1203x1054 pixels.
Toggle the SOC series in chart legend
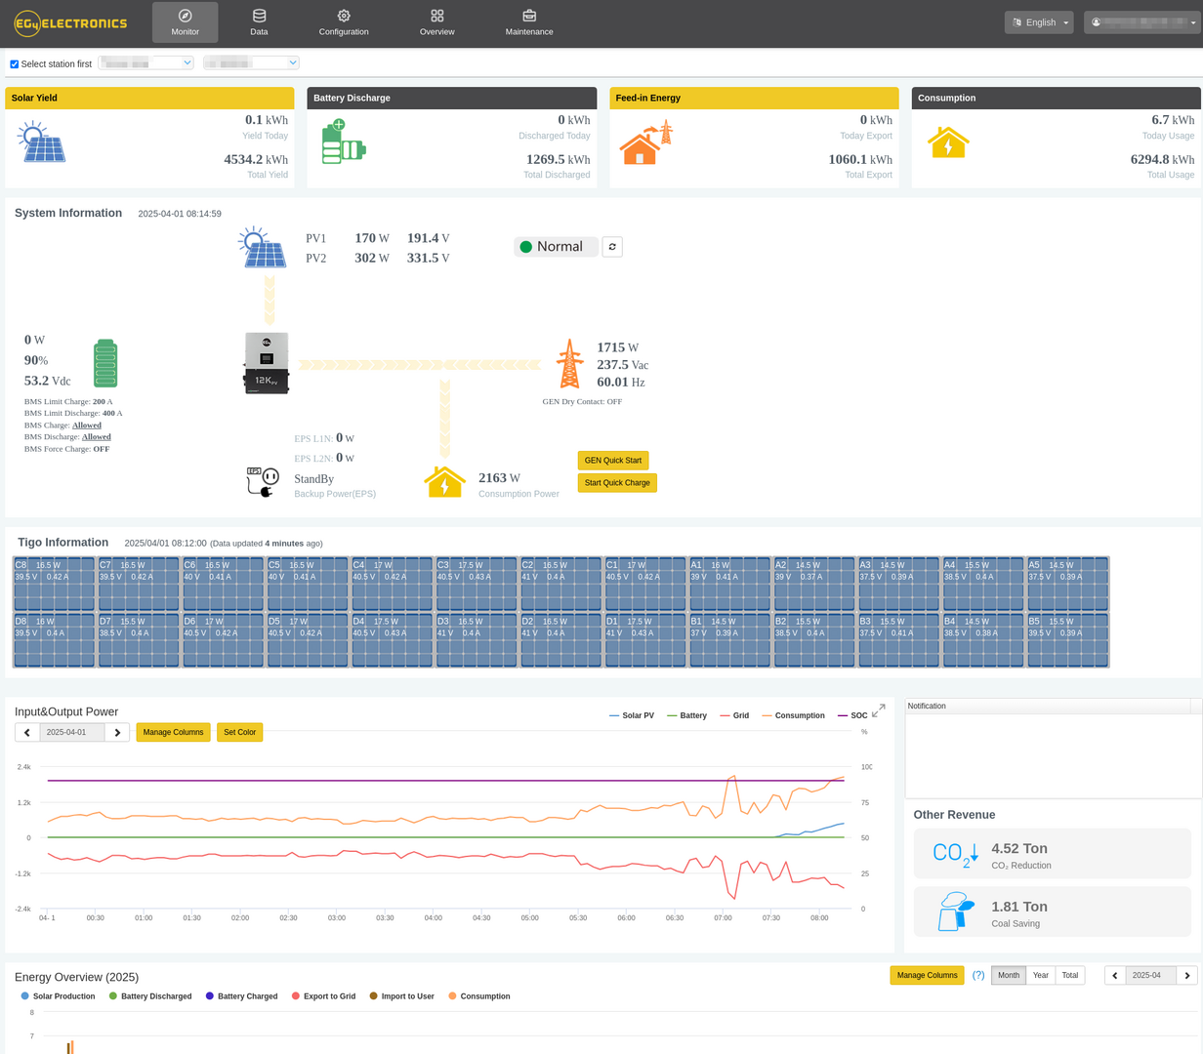tap(852, 715)
